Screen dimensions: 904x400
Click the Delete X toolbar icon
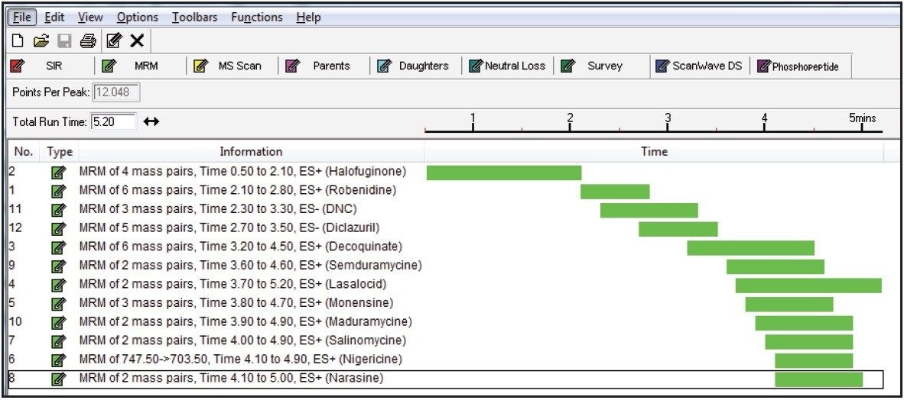coord(137,41)
